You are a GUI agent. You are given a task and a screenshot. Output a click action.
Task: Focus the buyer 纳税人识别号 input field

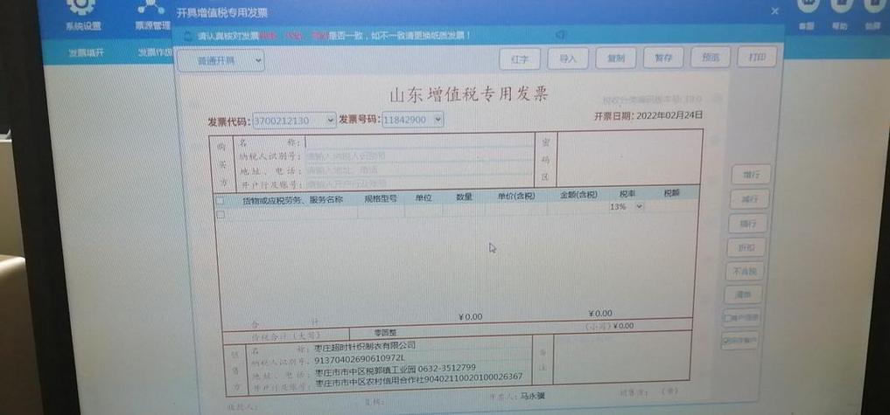[419, 156]
